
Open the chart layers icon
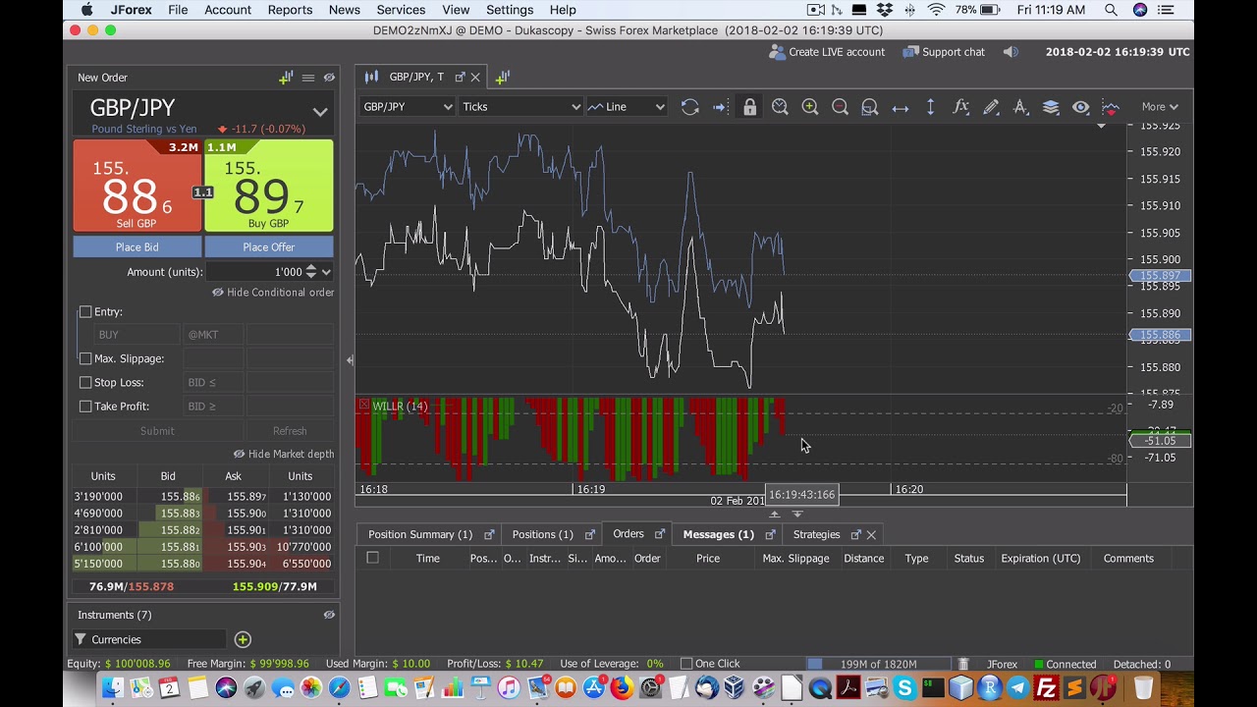(x=1051, y=107)
